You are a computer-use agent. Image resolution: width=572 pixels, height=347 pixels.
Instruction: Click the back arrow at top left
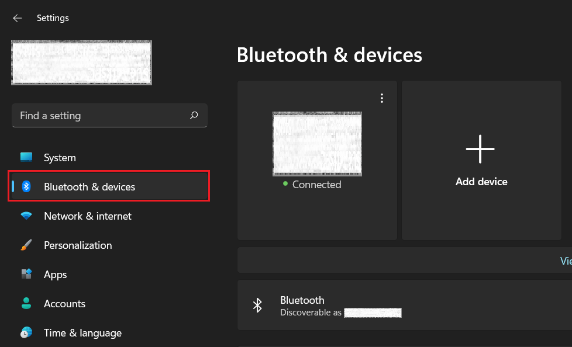pyautogui.click(x=17, y=18)
